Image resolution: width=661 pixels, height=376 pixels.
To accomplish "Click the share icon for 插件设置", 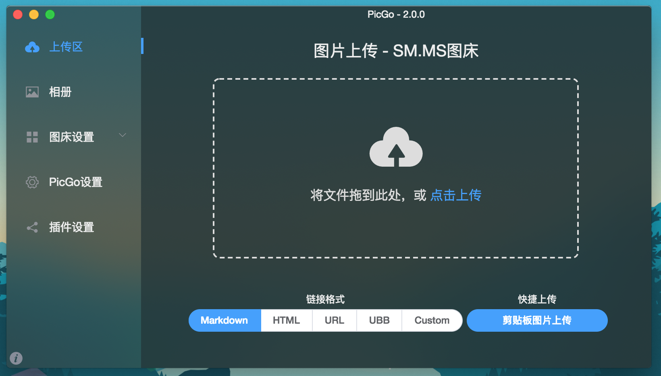I will point(32,227).
